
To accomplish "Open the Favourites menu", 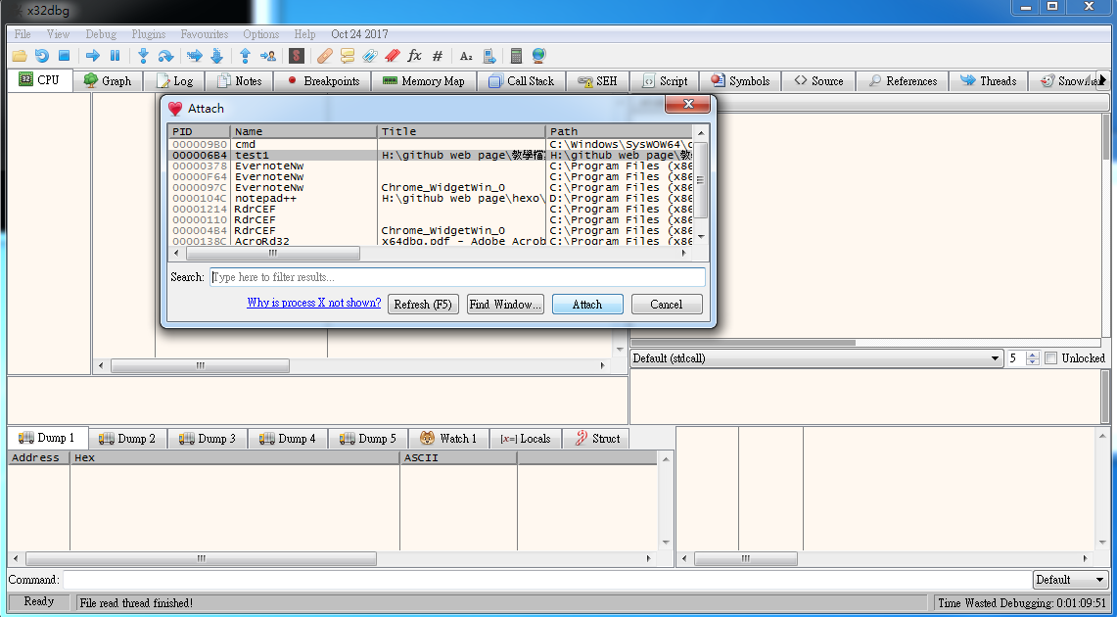I will pos(205,34).
